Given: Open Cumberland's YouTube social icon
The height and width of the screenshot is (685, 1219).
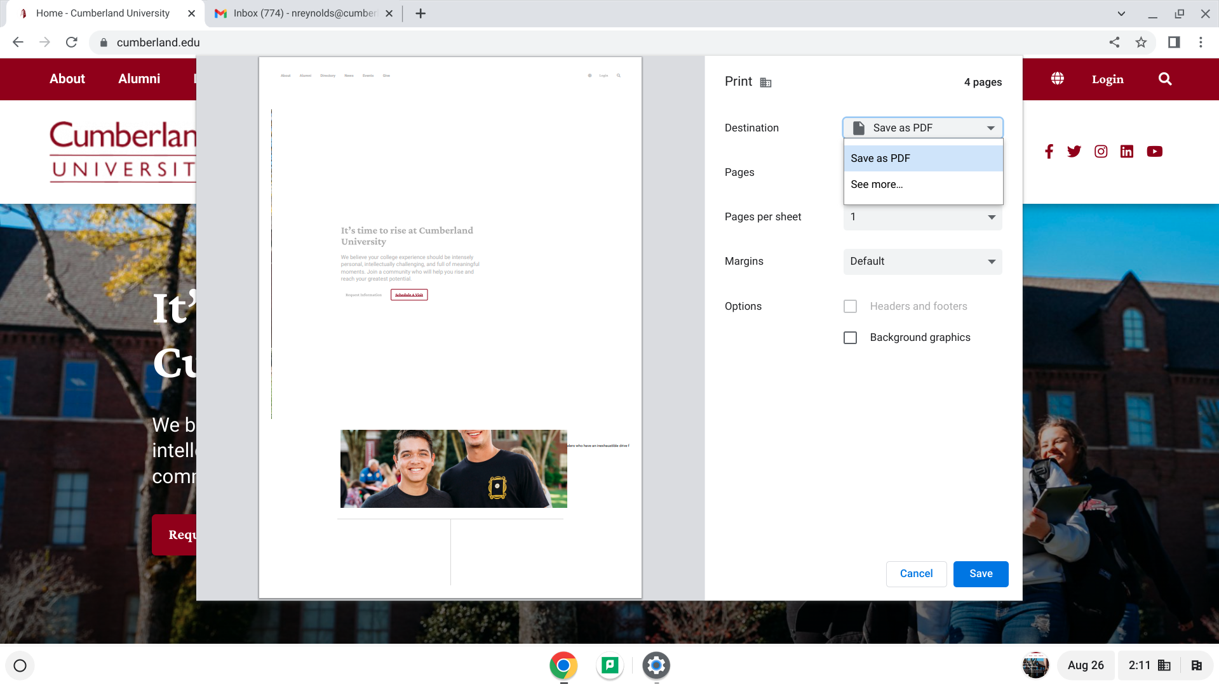Looking at the screenshot, I should click(x=1154, y=152).
